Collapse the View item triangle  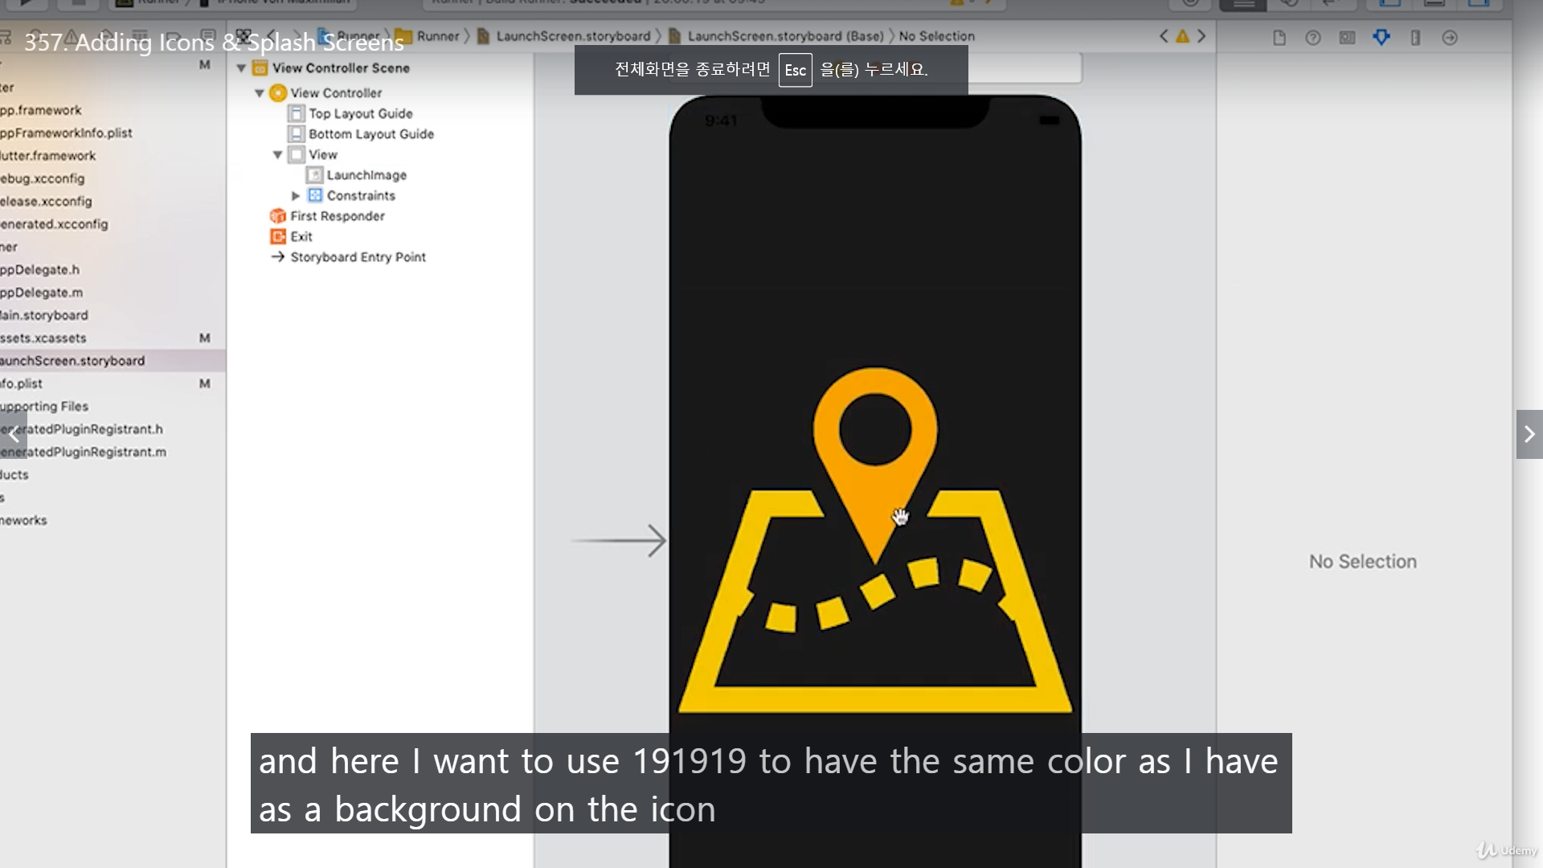[x=277, y=154]
